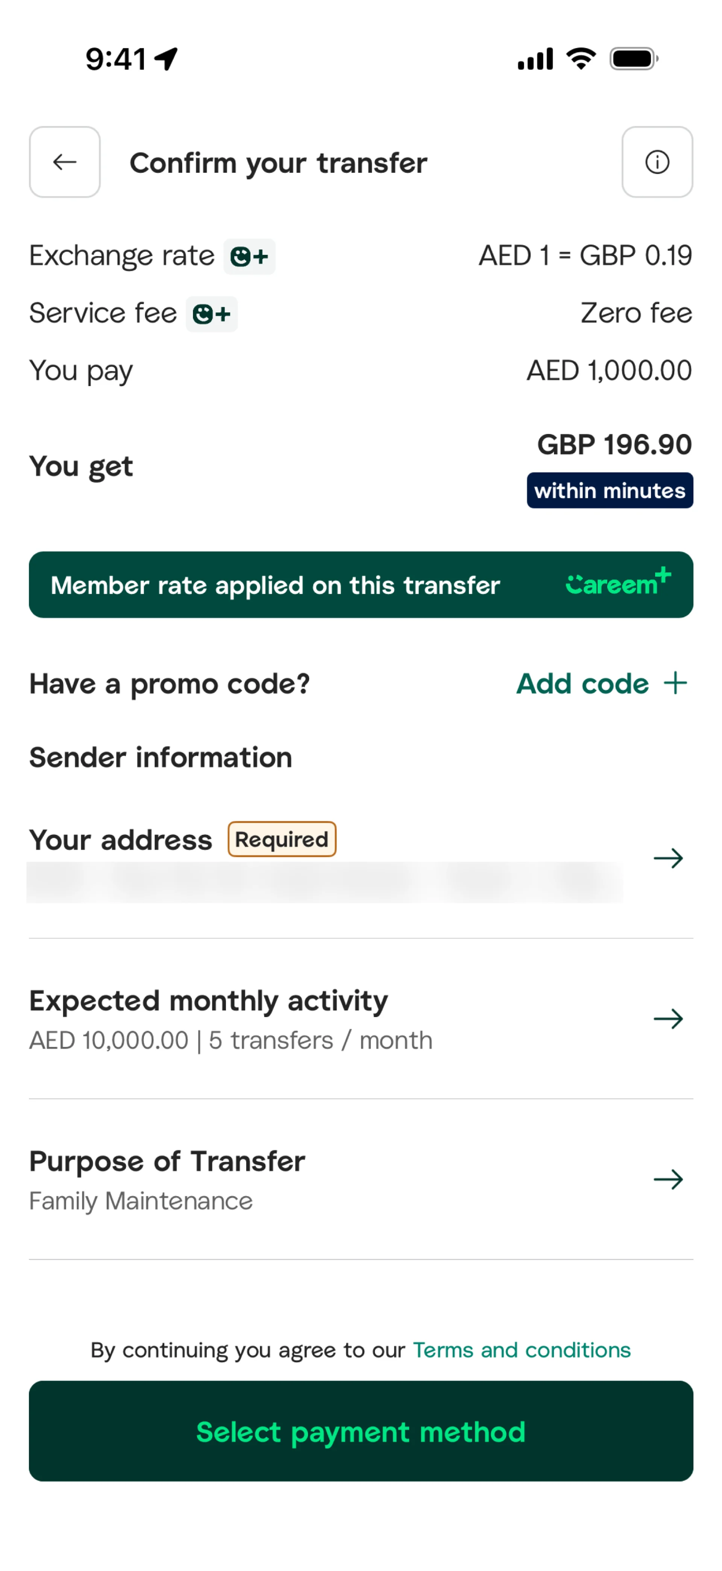Image resolution: width=722 pixels, height=1571 pixels.
Task: Tap the plus icon next to Add code
Action: 675,683
